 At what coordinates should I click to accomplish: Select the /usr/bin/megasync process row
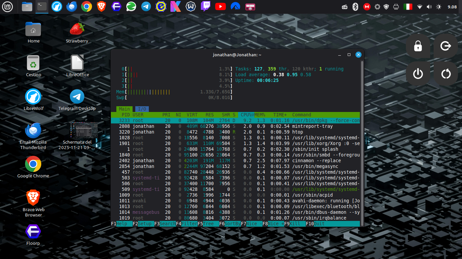coord(235,166)
